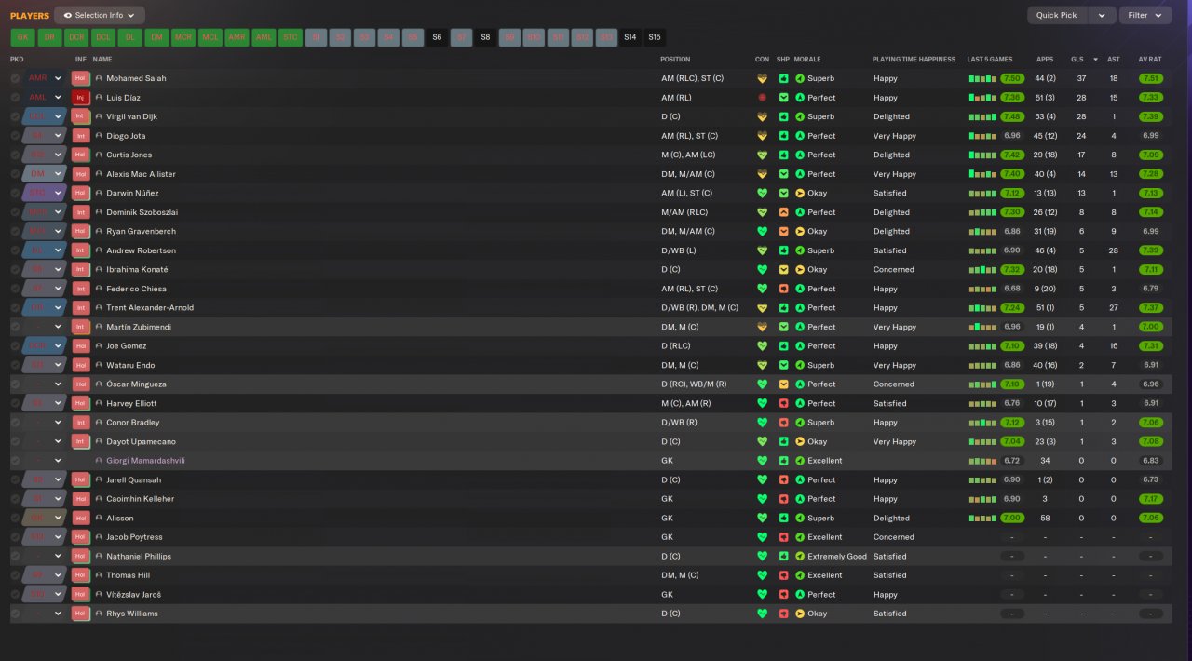This screenshot has width=1192, height=661.
Task: Toggle the picked checkmark for Virgil van Dijk
Action: pyautogui.click(x=16, y=116)
